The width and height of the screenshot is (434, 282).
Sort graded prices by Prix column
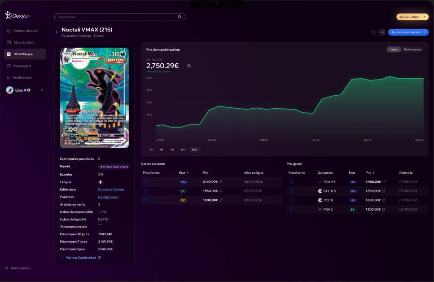[x=370, y=173]
